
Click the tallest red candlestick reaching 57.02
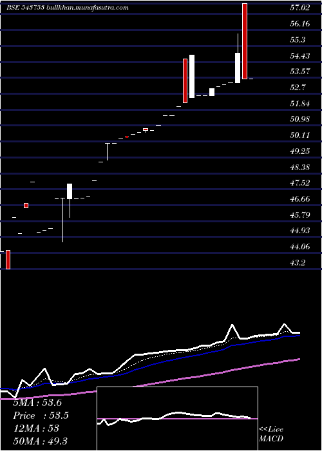pos(245,41)
